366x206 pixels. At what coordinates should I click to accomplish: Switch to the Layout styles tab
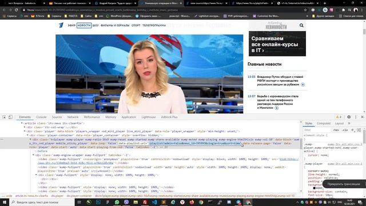coord(339,124)
